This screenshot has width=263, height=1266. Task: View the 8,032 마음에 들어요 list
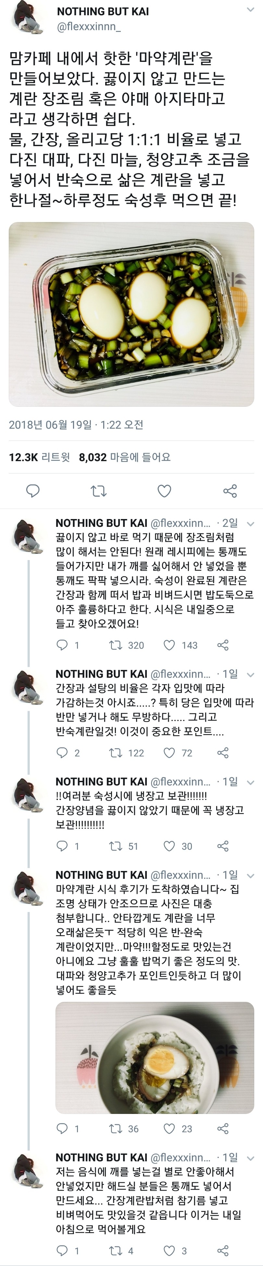coord(124,457)
